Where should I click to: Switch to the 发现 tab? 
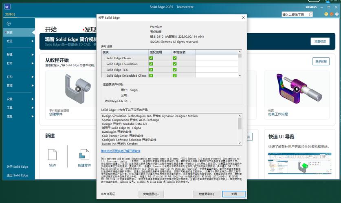(x=90, y=30)
